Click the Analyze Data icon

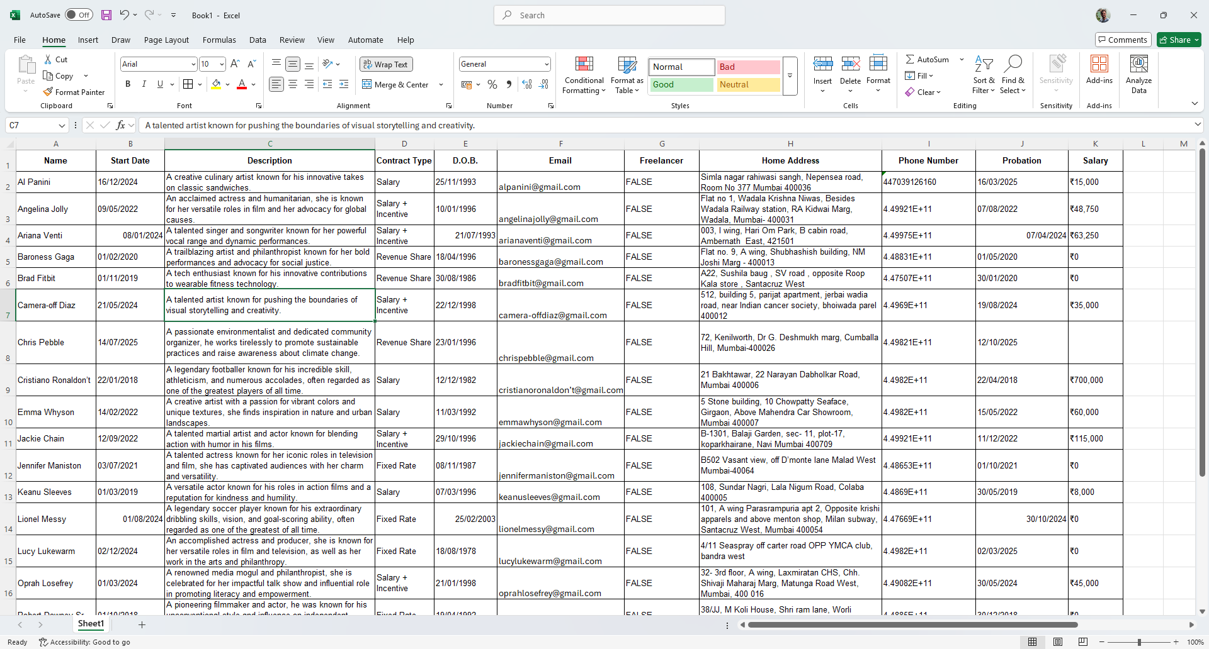click(x=1138, y=74)
